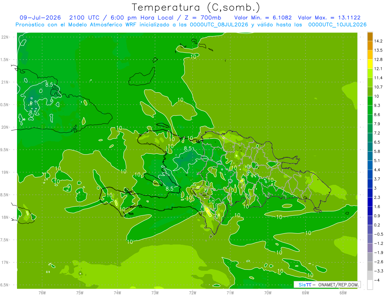Click the '19N' latitude axis label

point(5,172)
